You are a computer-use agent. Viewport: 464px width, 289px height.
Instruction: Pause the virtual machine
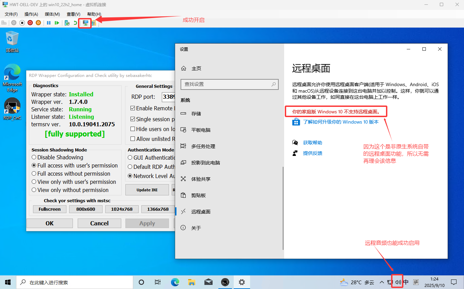pyautogui.click(x=49, y=23)
